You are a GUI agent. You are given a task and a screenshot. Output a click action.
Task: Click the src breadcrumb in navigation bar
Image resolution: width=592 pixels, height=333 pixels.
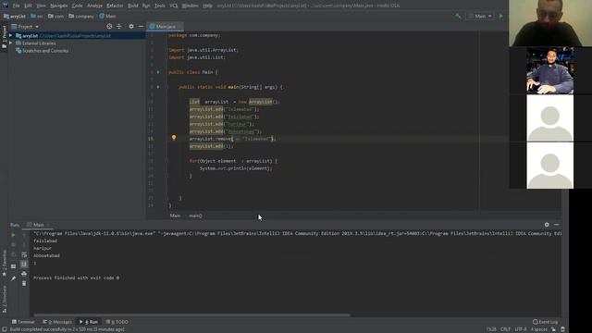(x=37, y=17)
